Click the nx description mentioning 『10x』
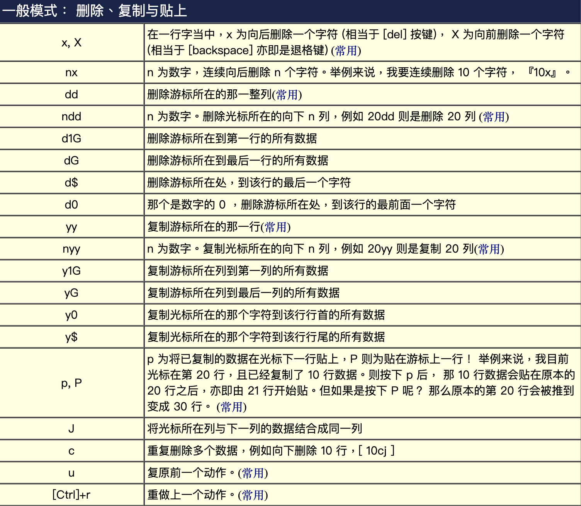This screenshot has height=506, width=581. (x=359, y=72)
